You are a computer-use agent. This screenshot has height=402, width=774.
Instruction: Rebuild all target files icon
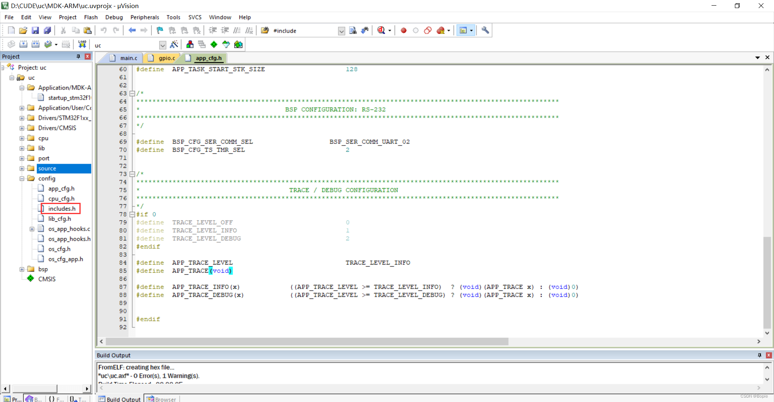click(x=35, y=44)
